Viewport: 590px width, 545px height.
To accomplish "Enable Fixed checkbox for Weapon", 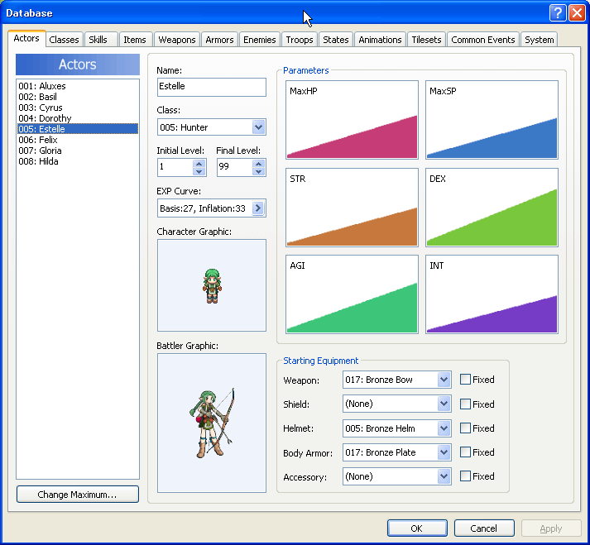I will 466,380.
